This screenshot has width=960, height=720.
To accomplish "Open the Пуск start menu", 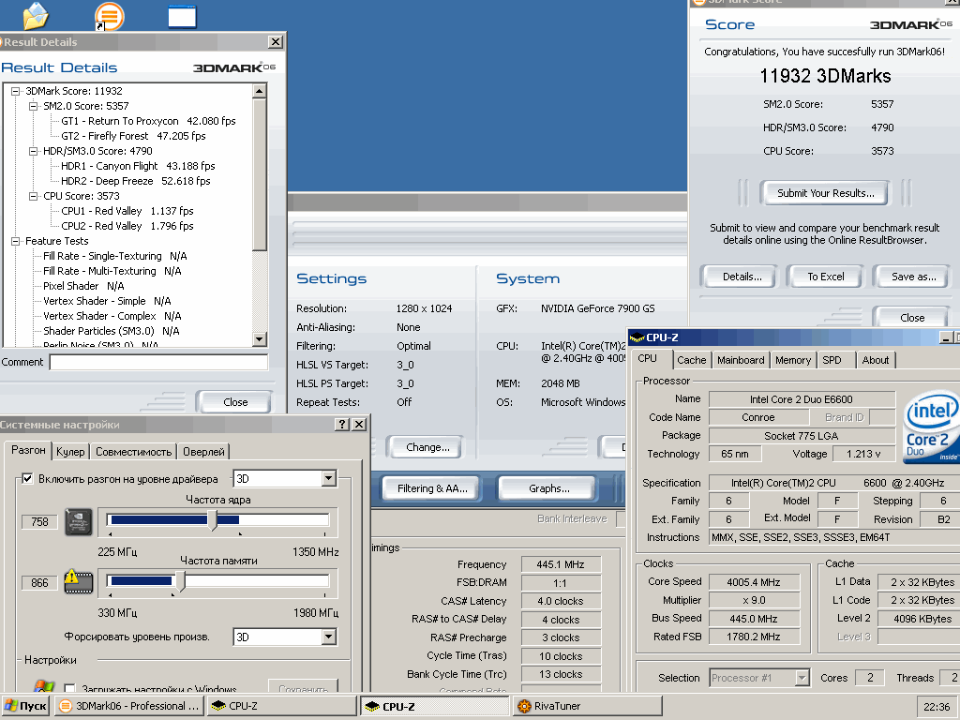I will click(25, 706).
